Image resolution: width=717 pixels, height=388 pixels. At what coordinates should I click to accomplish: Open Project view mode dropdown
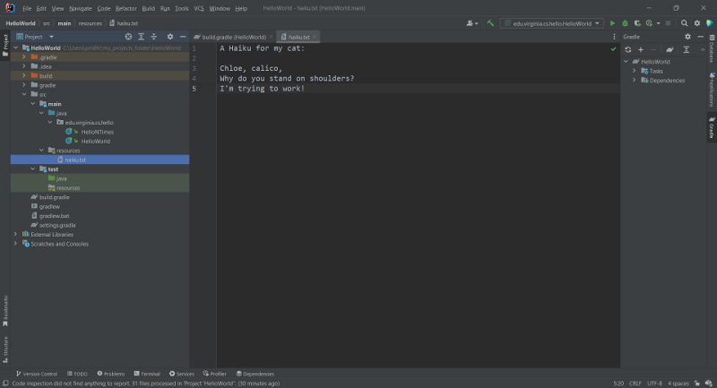click(x=36, y=37)
